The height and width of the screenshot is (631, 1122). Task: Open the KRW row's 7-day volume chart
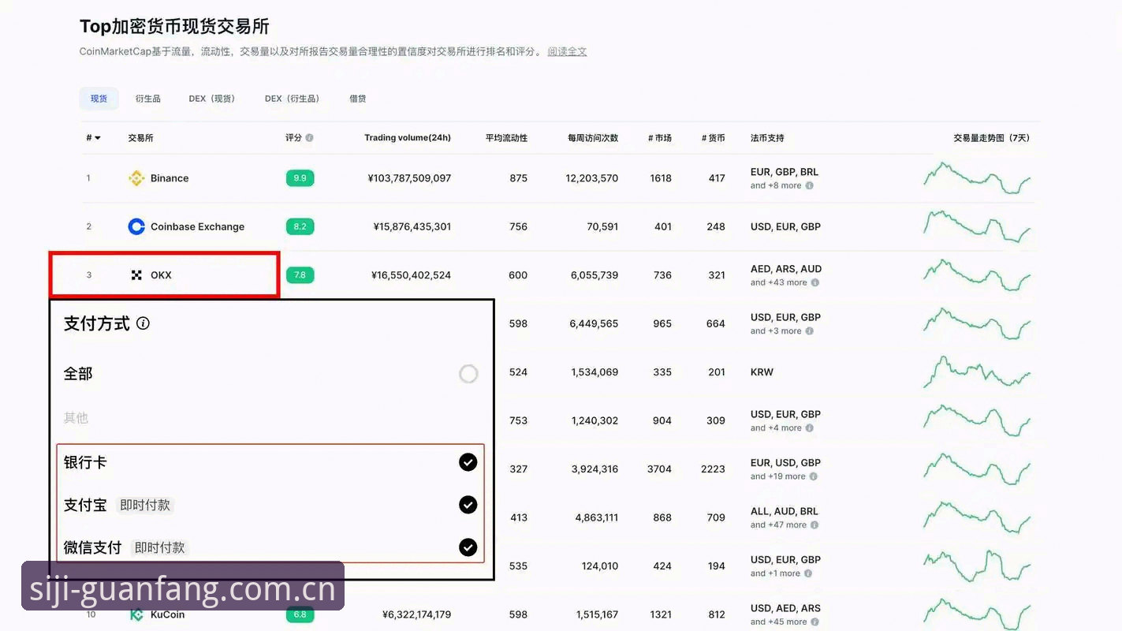pyautogui.click(x=977, y=372)
